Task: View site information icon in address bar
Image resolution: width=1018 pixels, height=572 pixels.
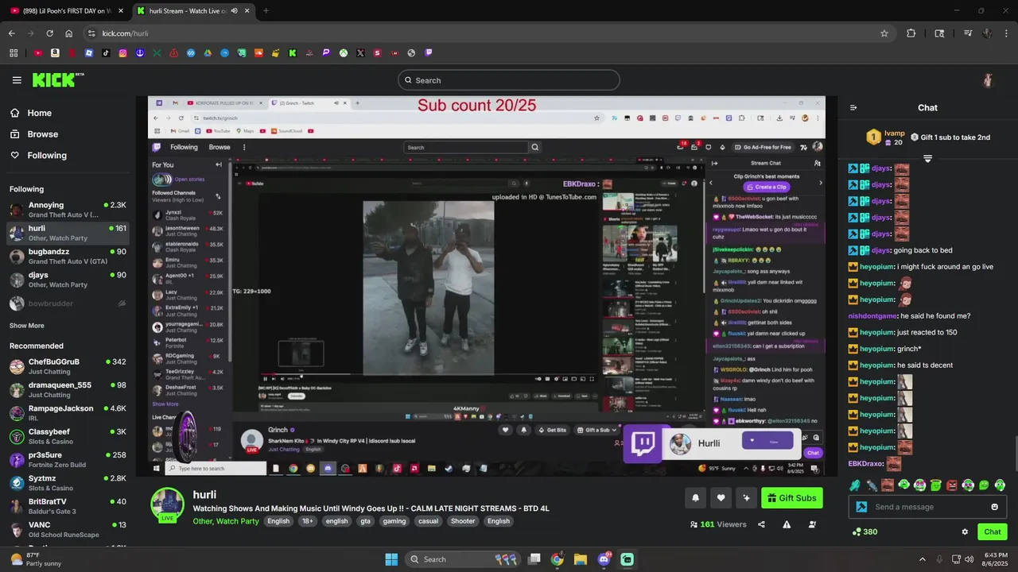Action: point(91,33)
